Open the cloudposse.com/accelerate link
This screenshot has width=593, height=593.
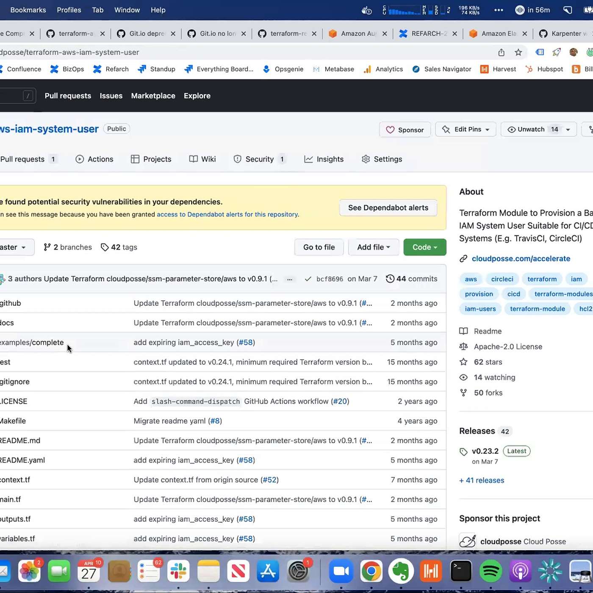521,258
